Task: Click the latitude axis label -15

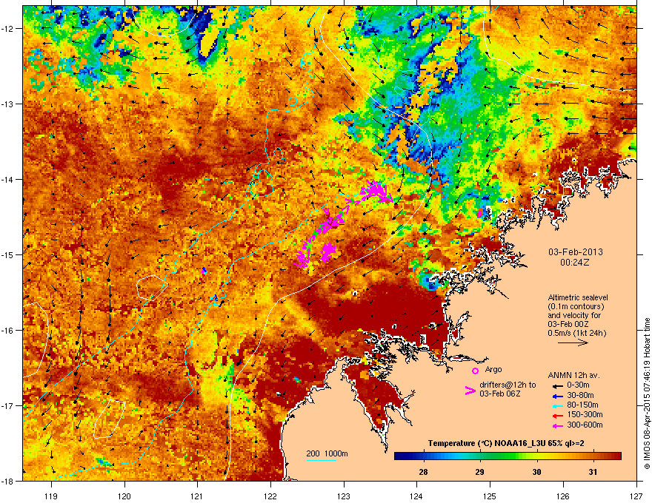Action: point(8,254)
